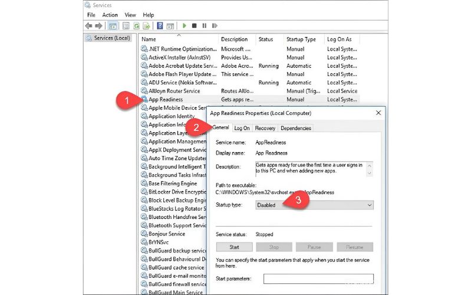Switch to the Dependencies tab
This screenshot has width=471, height=295.
(296, 128)
